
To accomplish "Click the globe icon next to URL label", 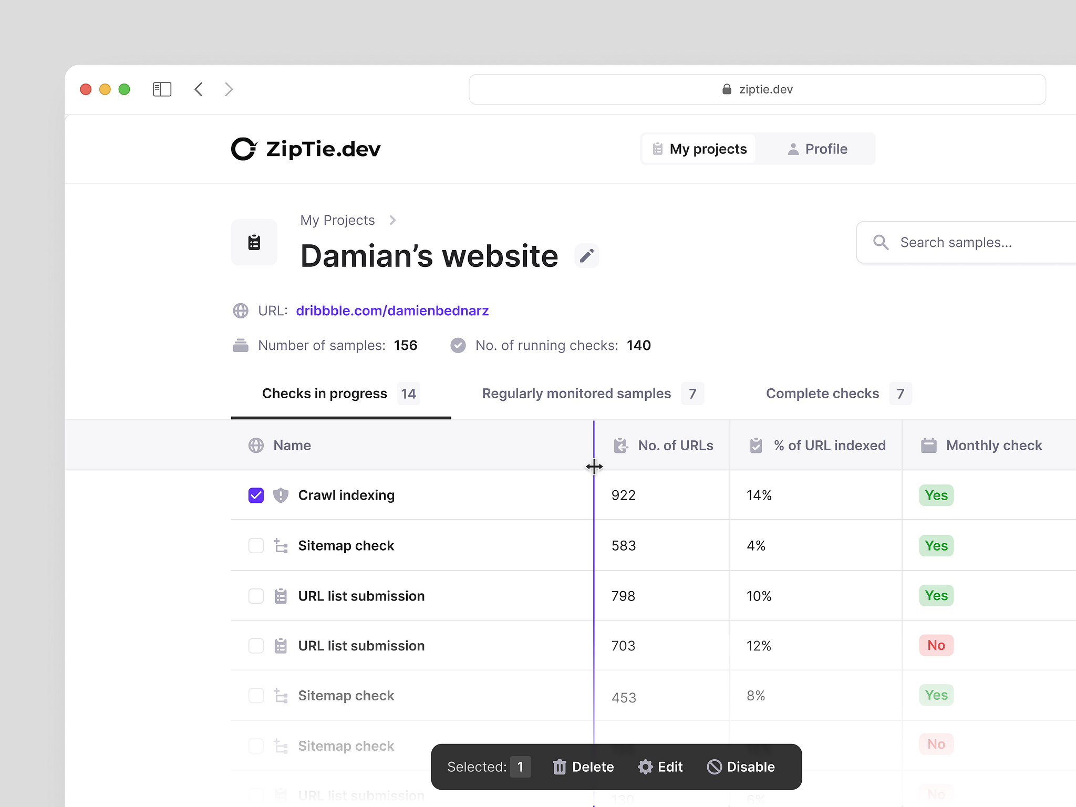I will [240, 311].
